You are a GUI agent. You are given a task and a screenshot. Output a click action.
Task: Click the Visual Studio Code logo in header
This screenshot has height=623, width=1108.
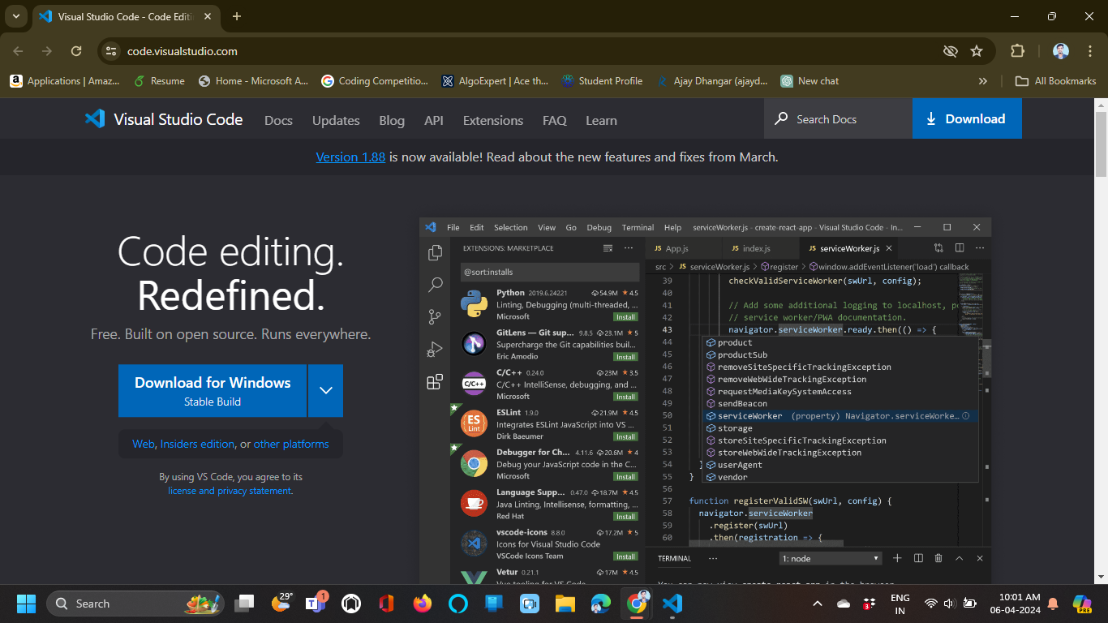pos(164,119)
